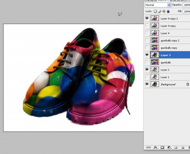Screen dimensions: 190x154
Task: Click the Layer 4 thumbnail
Action: (x=155, y=33)
